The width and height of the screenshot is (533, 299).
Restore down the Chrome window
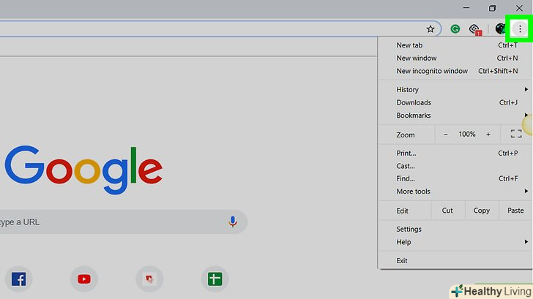492,8
